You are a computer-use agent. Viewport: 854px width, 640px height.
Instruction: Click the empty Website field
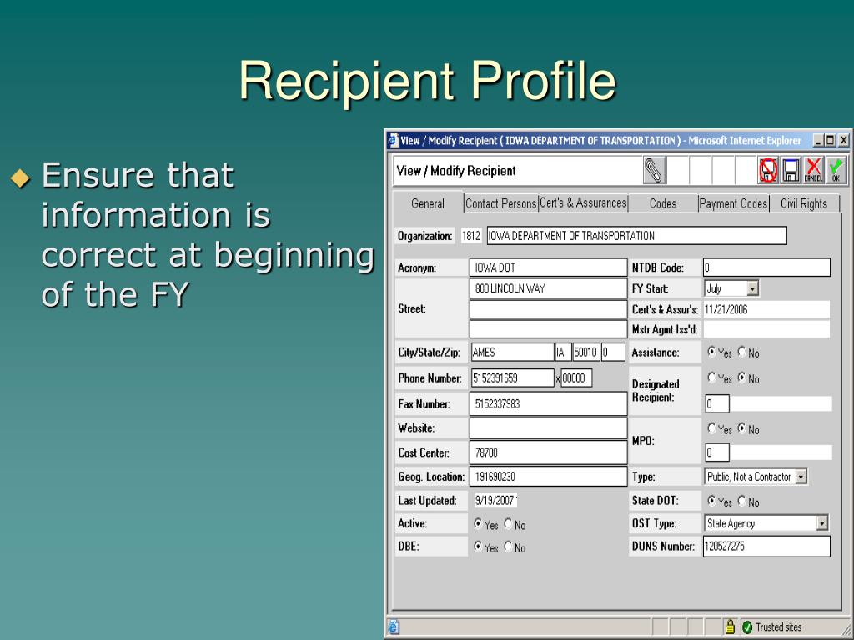point(548,427)
